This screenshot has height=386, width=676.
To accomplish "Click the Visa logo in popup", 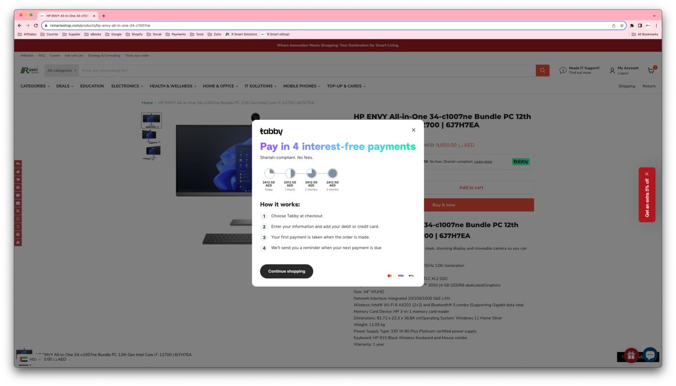I will pyautogui.click(x=401, y=276).
